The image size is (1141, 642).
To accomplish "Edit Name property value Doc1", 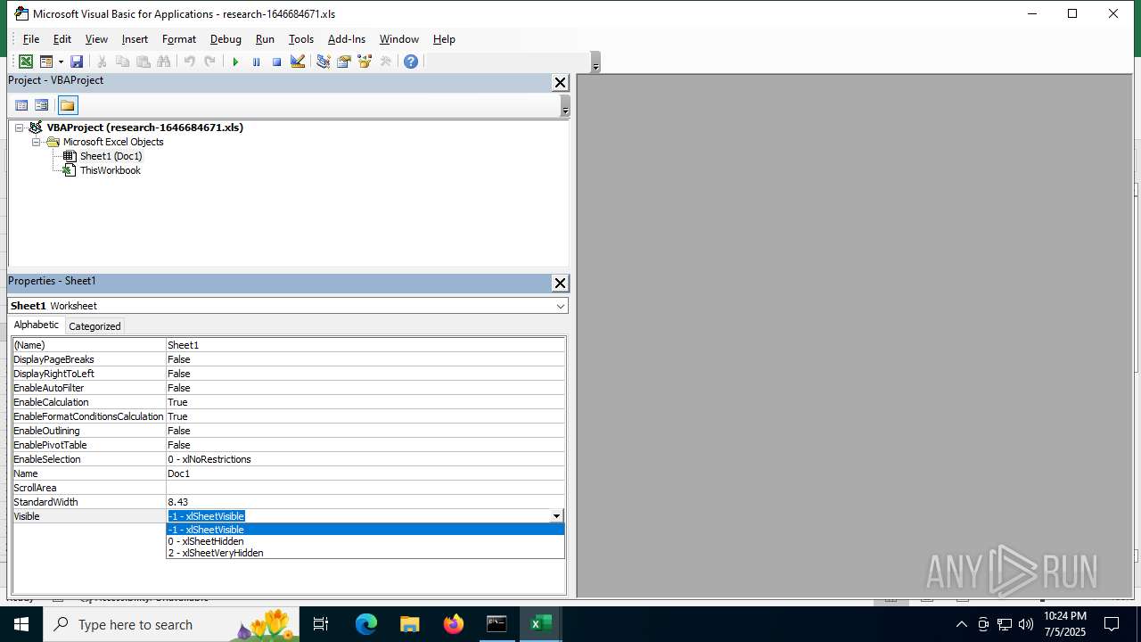I will pyautogui.click(x=365, y=473).
